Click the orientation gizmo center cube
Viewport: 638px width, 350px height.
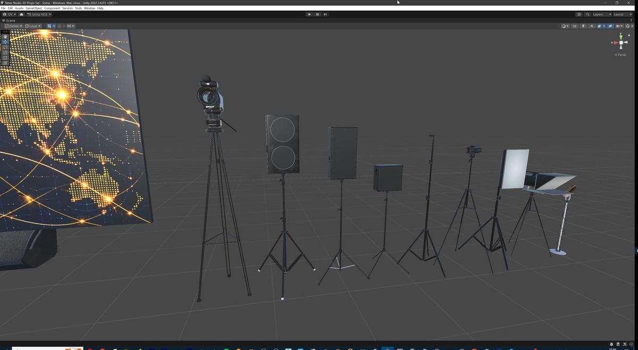pos(621,42)
